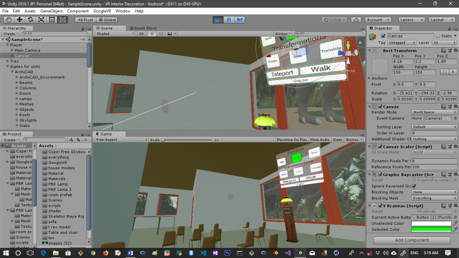Open Graphic Raycaster preset icon

tap(450, 174)
